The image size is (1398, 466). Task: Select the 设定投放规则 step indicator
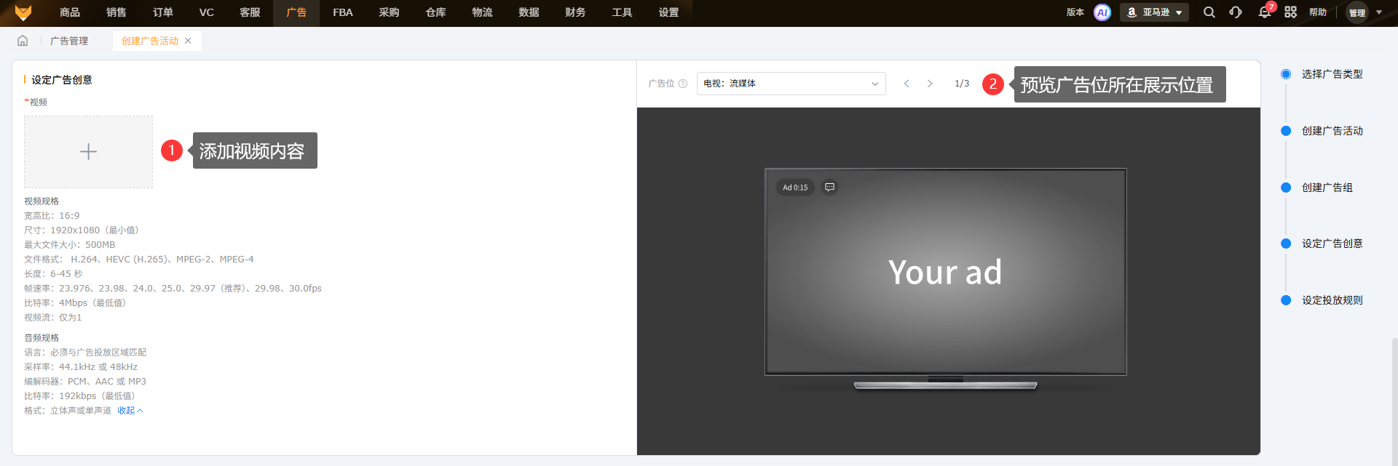[x=1286, y=300]
